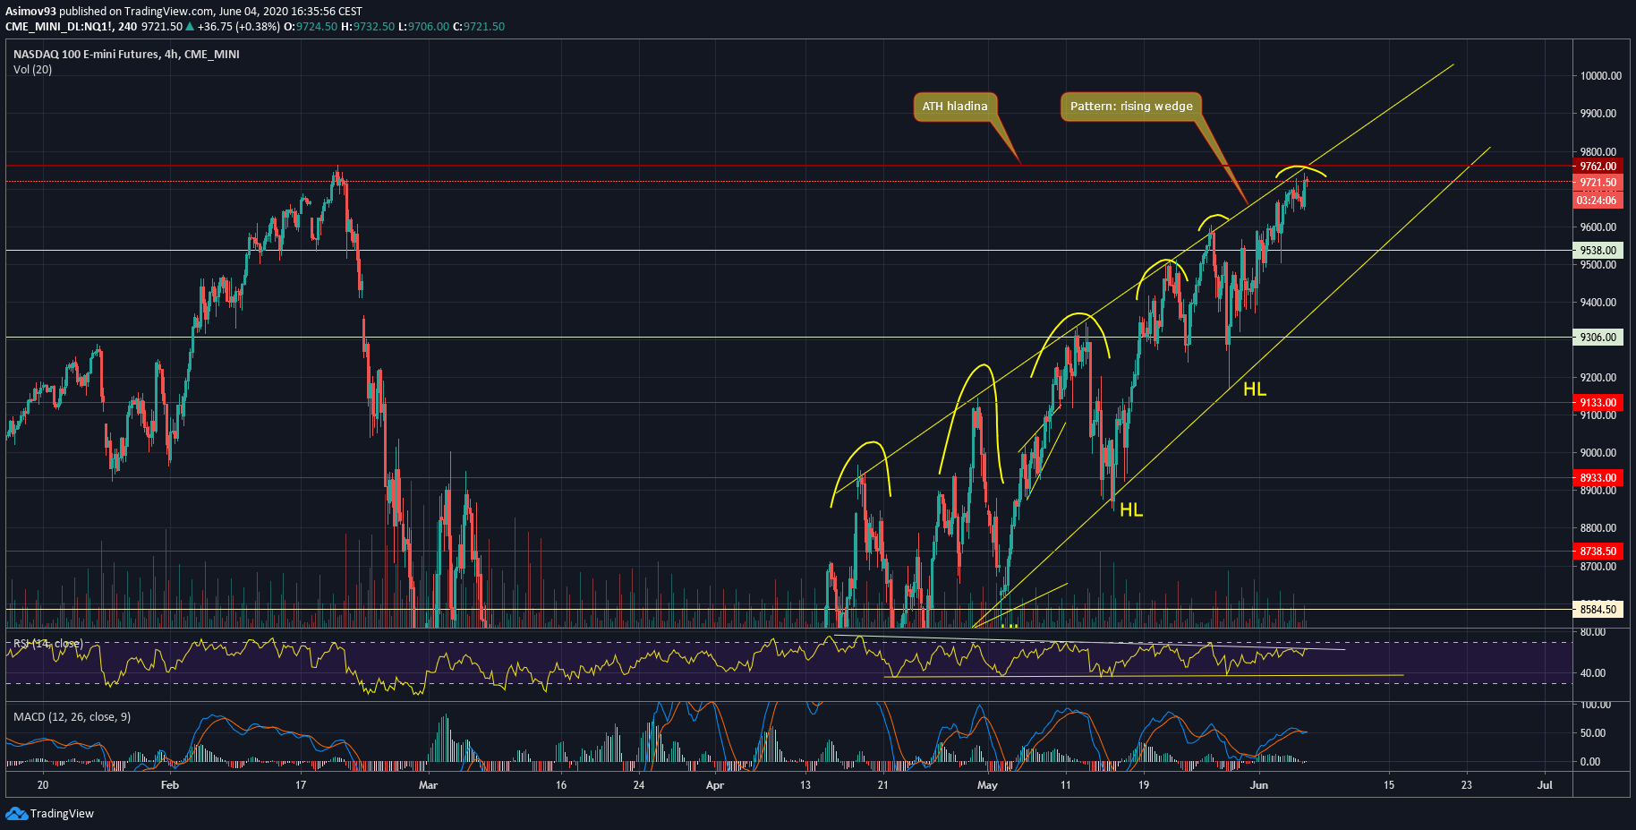The image size is (1636, 830).
Task: Click the price change +36.75 (+0.38%) text
Action: point(238,27)
